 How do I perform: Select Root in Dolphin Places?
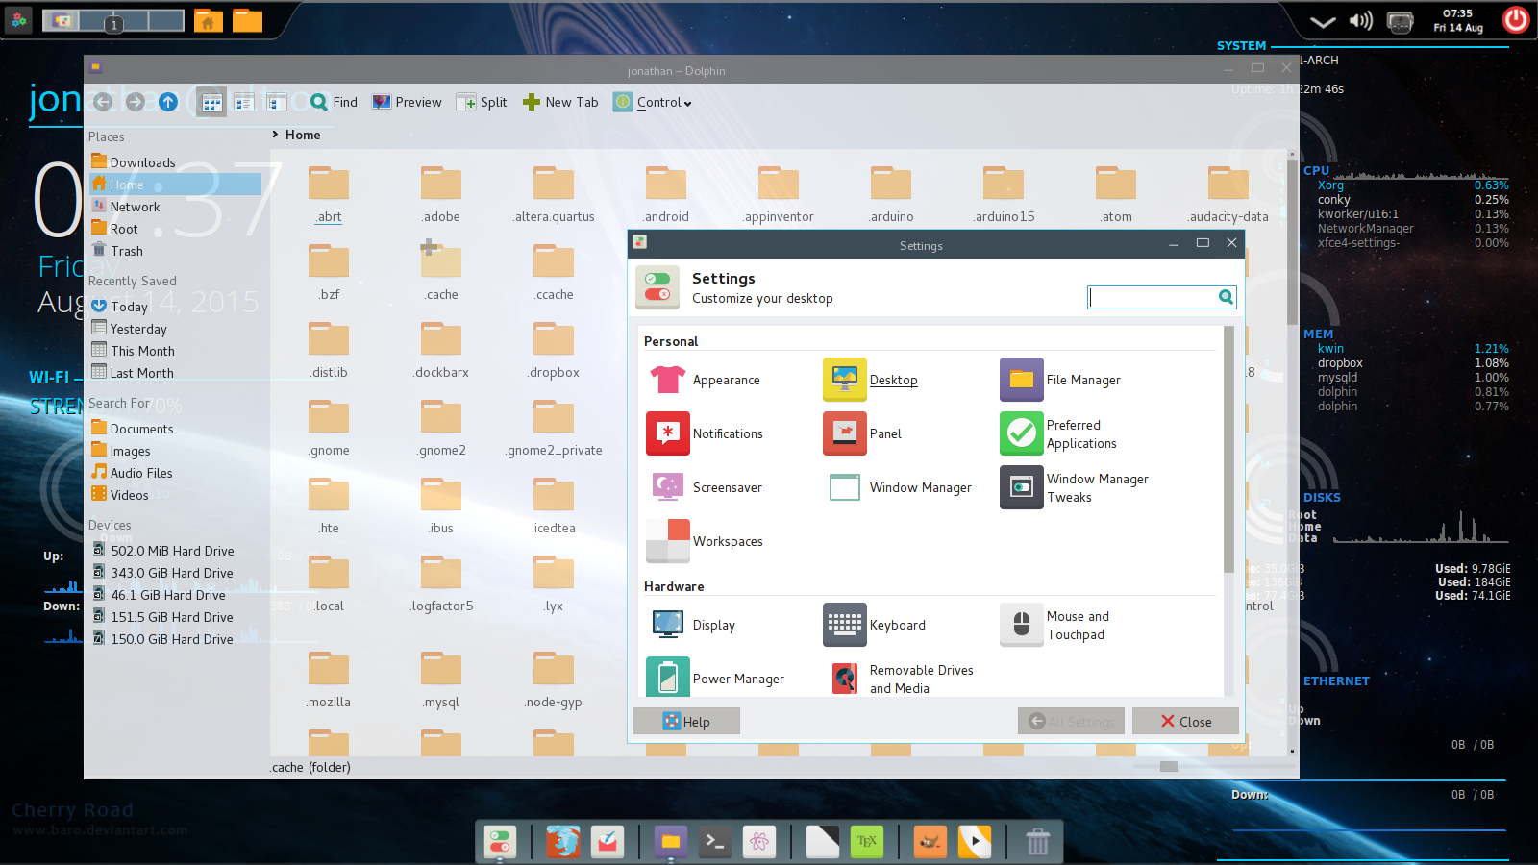point(175,229)
